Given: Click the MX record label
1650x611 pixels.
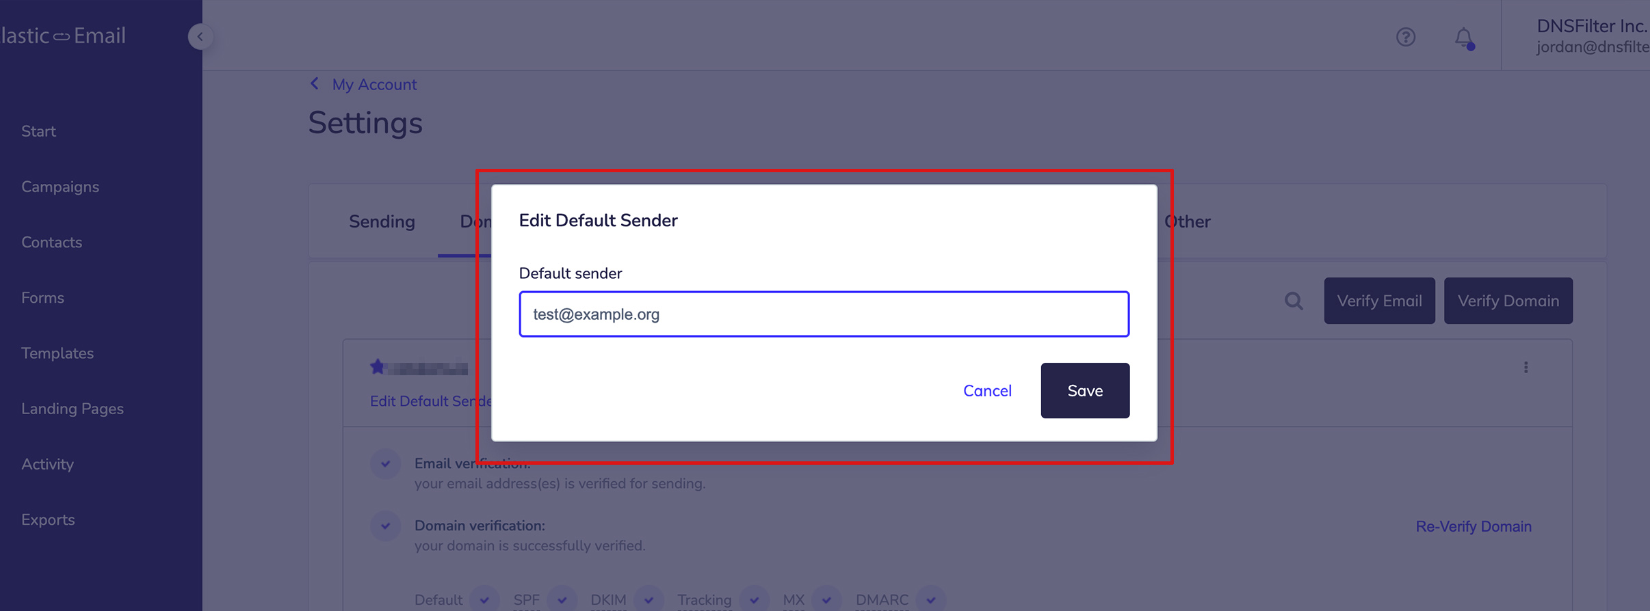Looking at the screenshot, I should (794, 600).
